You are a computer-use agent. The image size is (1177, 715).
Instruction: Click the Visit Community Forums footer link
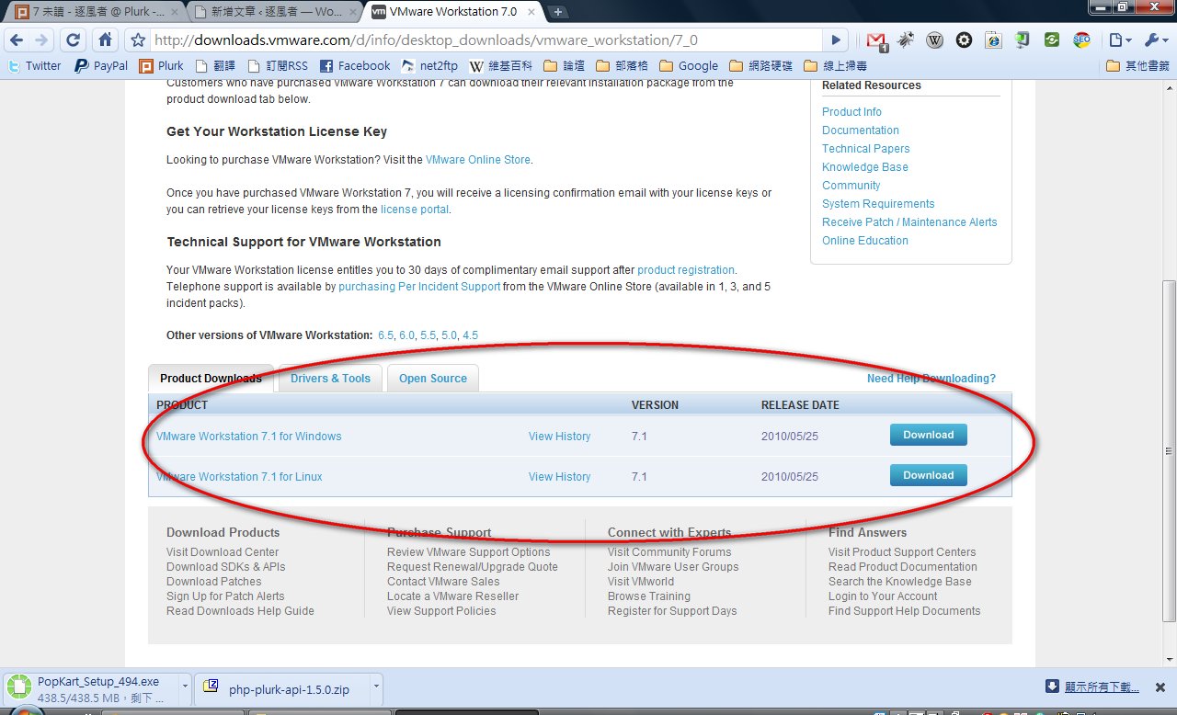(669, 552)
